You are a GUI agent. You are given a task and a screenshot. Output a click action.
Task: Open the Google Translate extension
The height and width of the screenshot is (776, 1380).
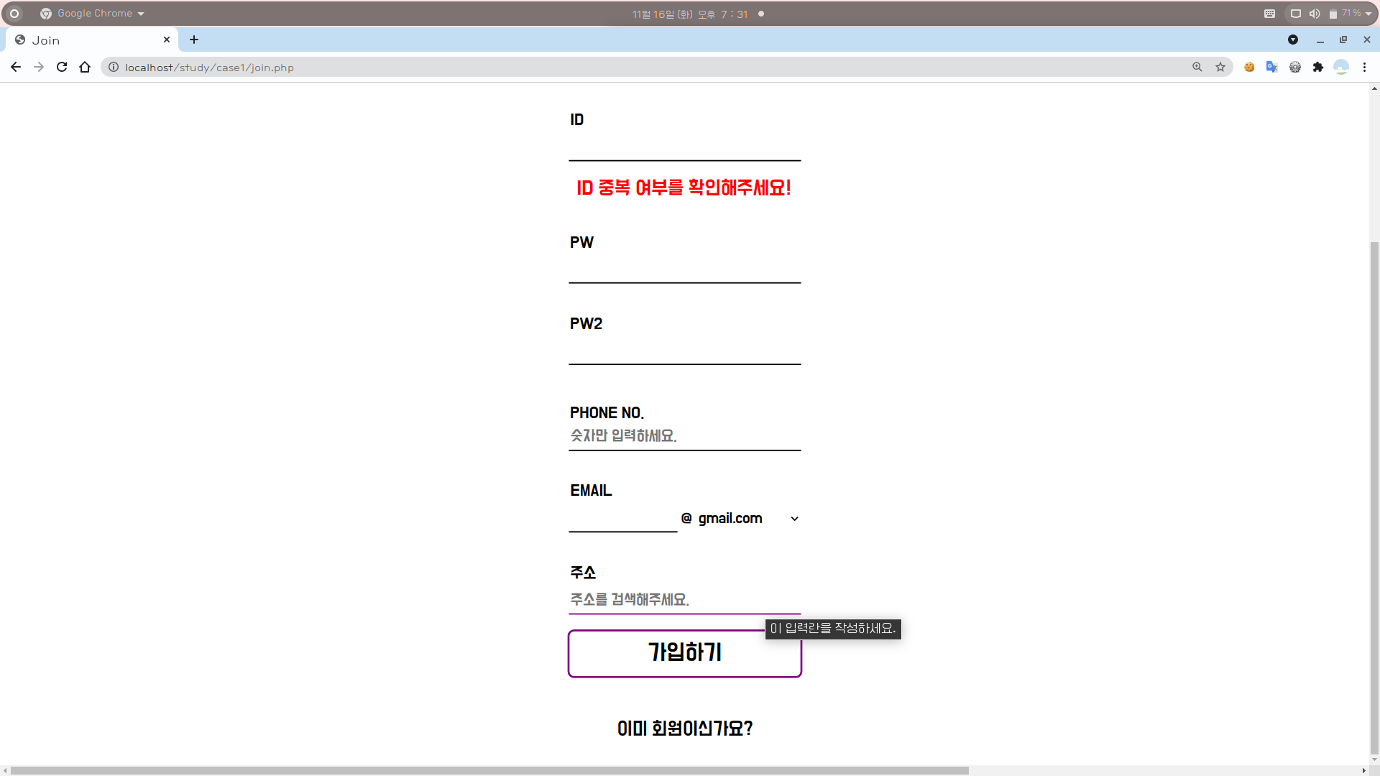pos(1272,67)
